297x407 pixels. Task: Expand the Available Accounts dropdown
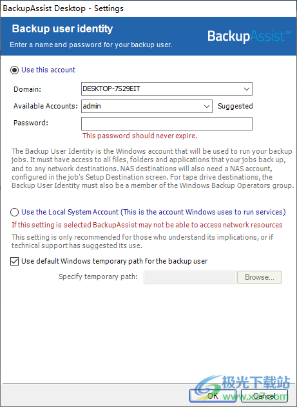[206, 106]
